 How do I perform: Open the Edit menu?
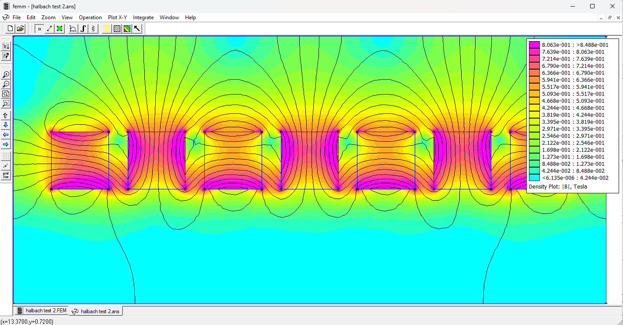tap(31, 17)
